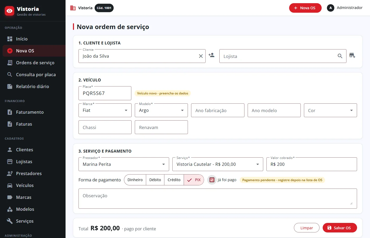Image resolution: width=370 pixels, height=238 pixels.
Task: Select Dinheiro as payment method
Action: (x=135, y=180)
